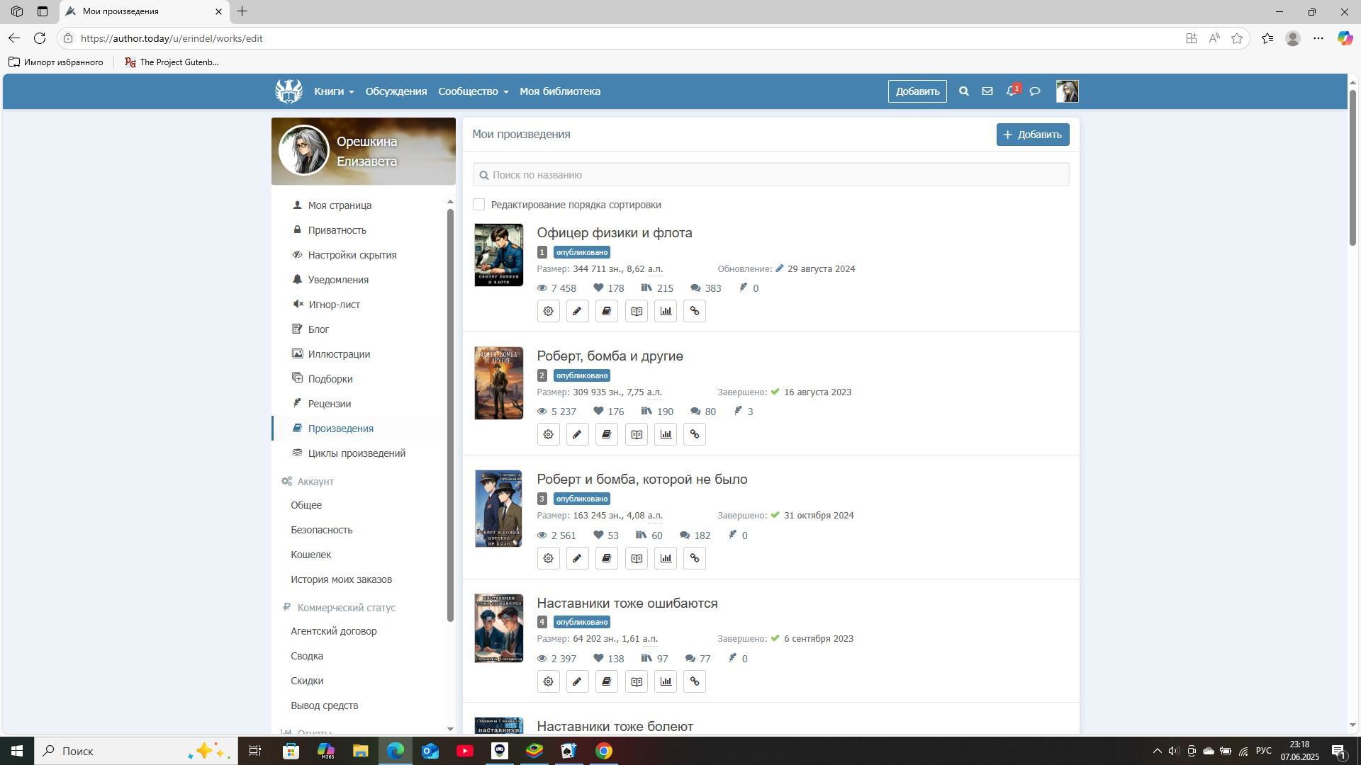Enable "Редактирование порядка сортировки" checkbox
This screenshot has width=1361, height=765.
click(479, 205)
